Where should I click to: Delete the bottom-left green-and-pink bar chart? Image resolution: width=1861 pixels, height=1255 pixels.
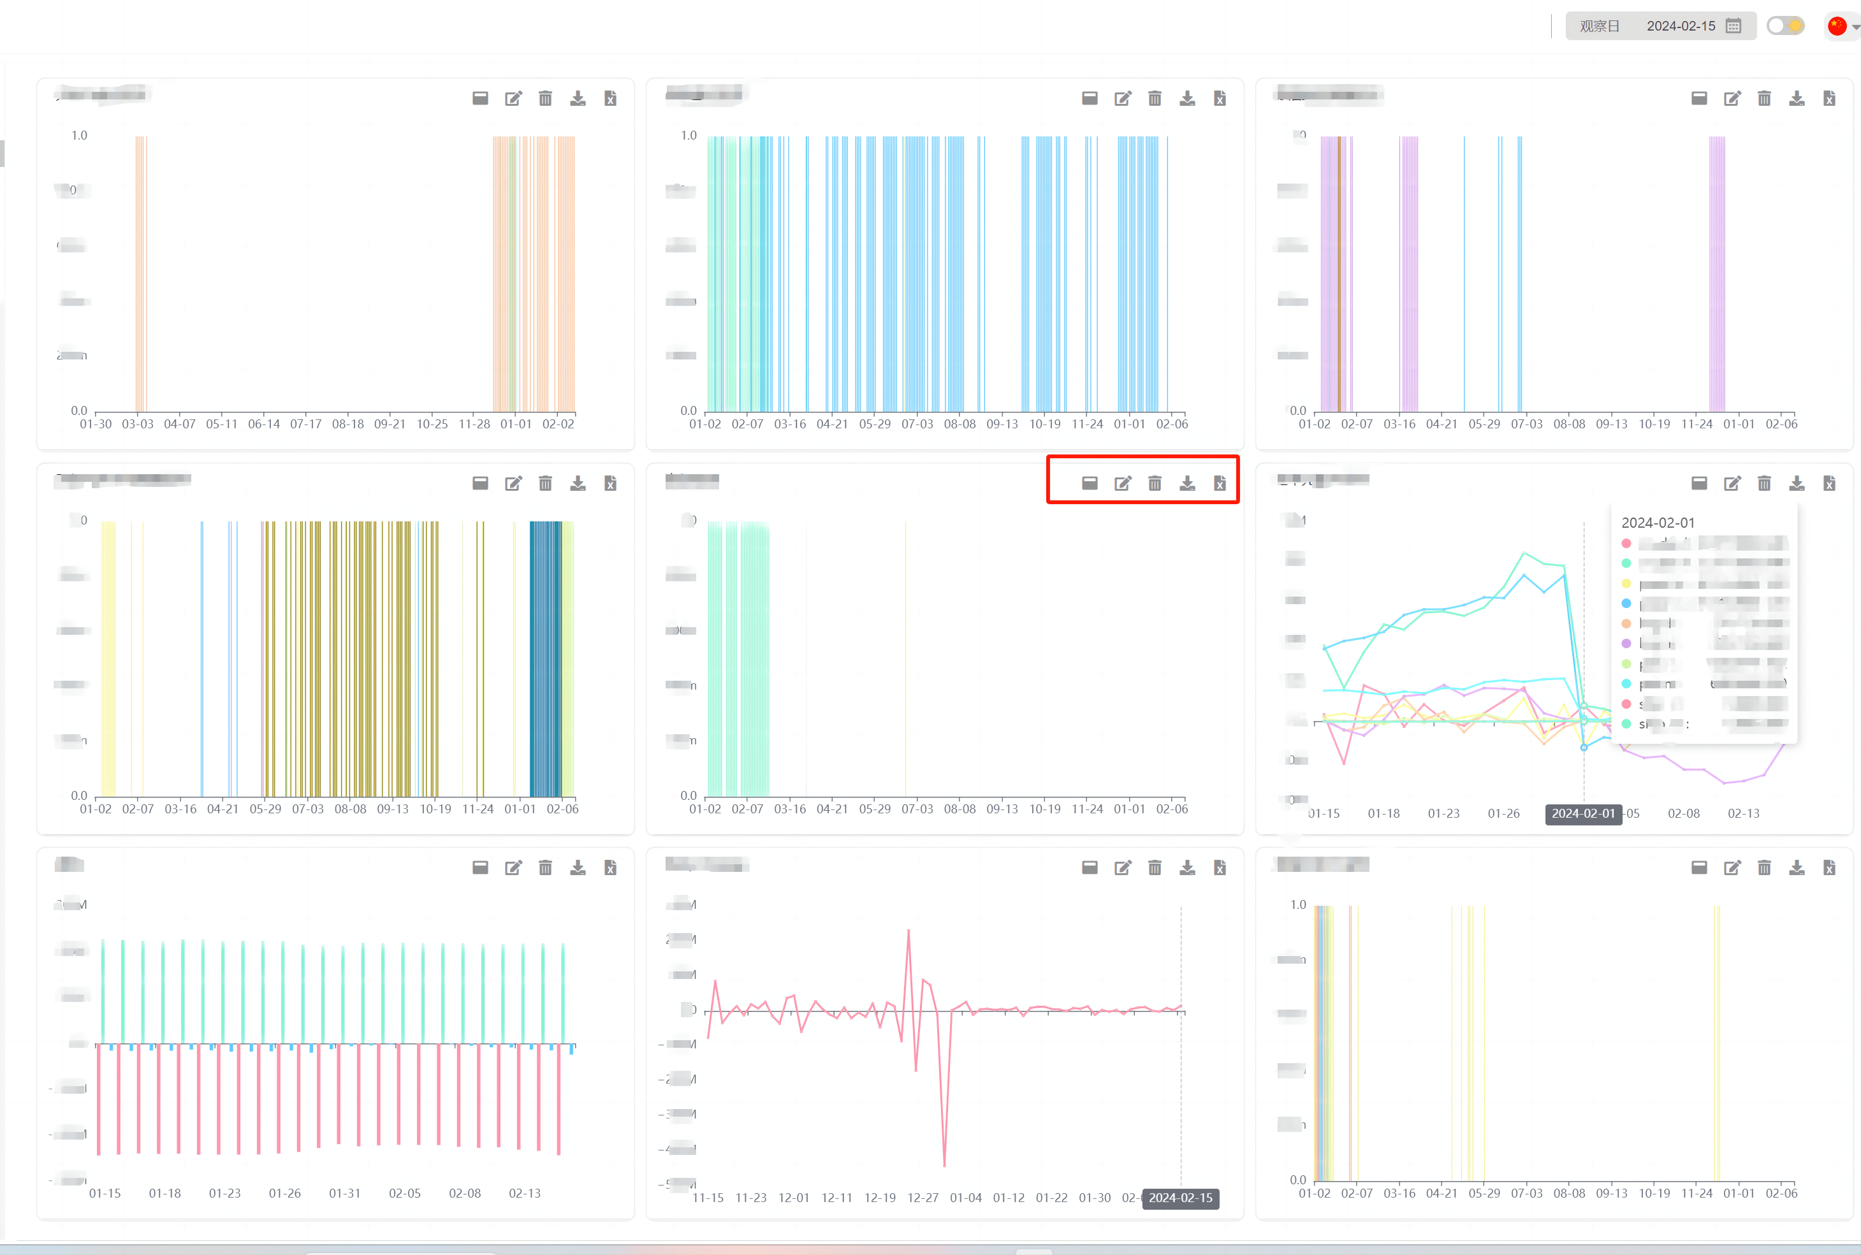click(545, 867)
